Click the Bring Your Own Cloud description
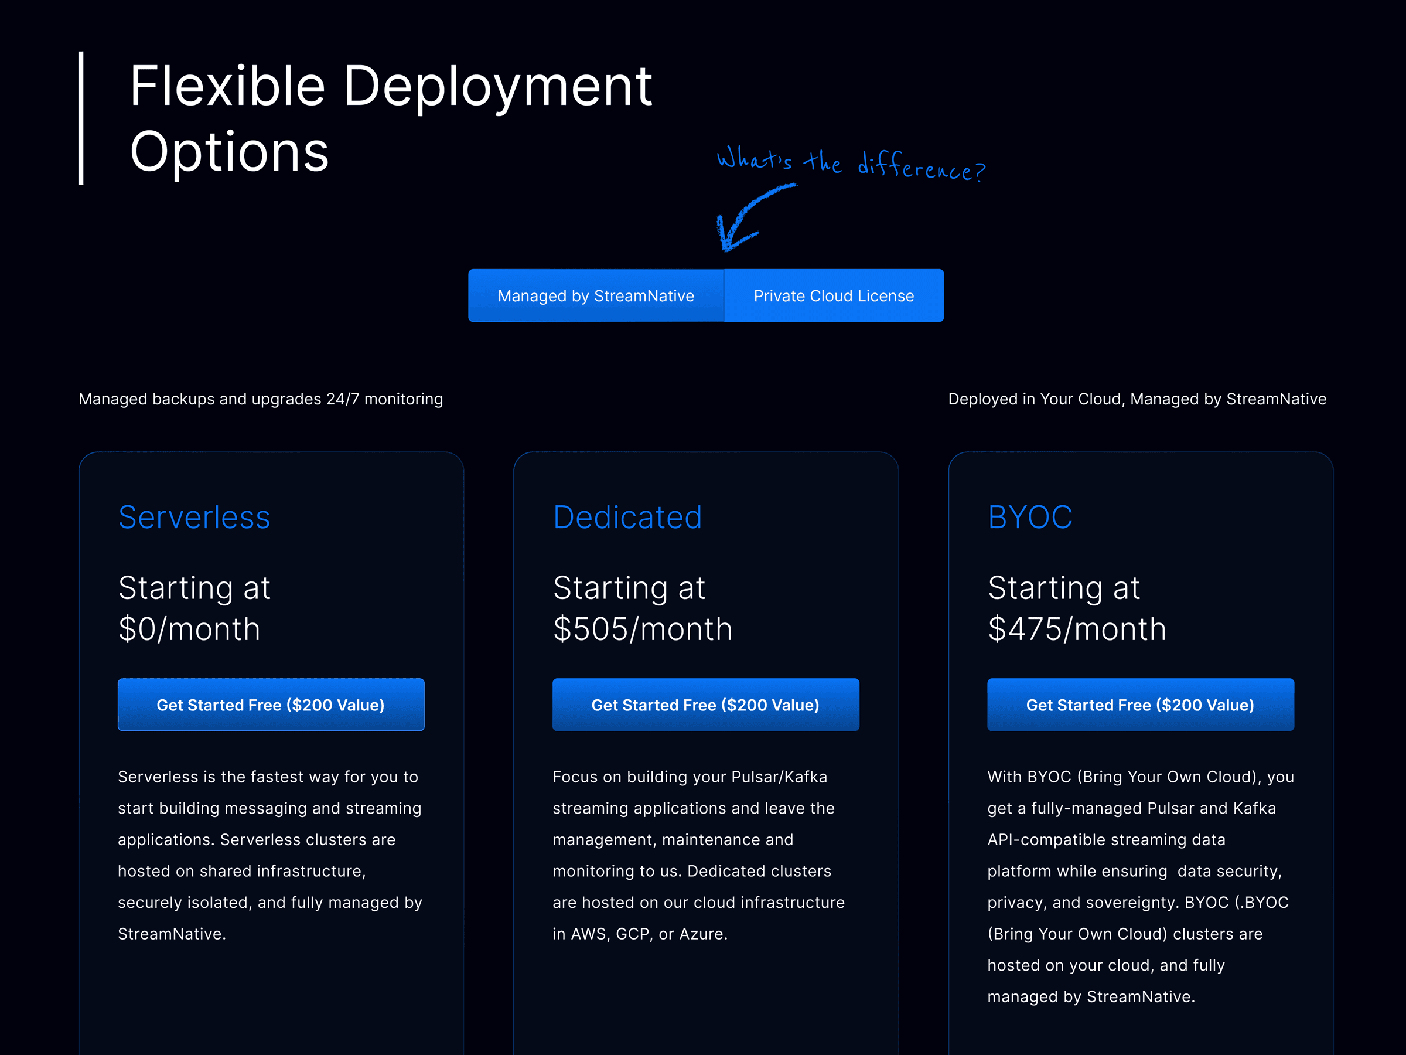This screenshot has width=1406, height=1055. [1139, 886]
